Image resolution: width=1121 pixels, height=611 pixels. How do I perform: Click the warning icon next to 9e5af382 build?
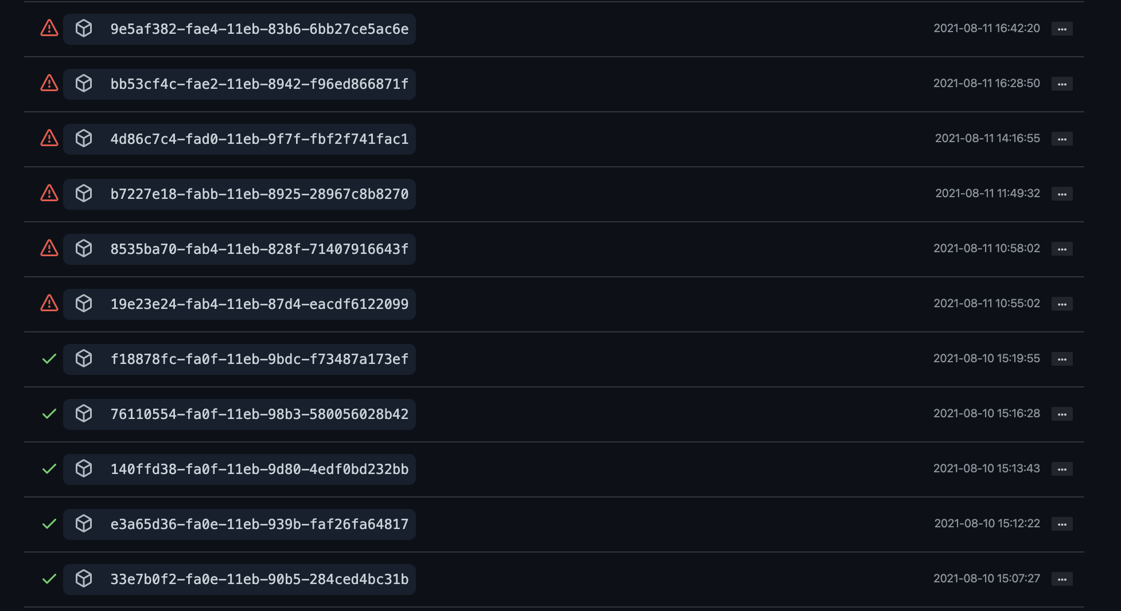[49, 28]
